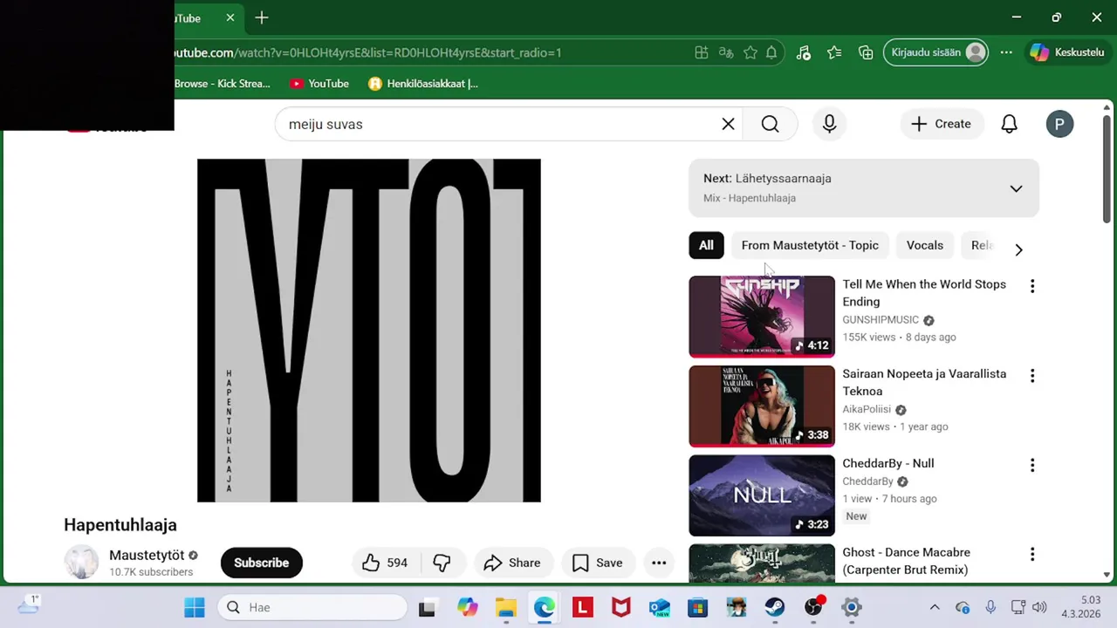The width and height of the screenshot is (1117, 628).
Task: Click the Share button
Action: click(x=513, y=563)
